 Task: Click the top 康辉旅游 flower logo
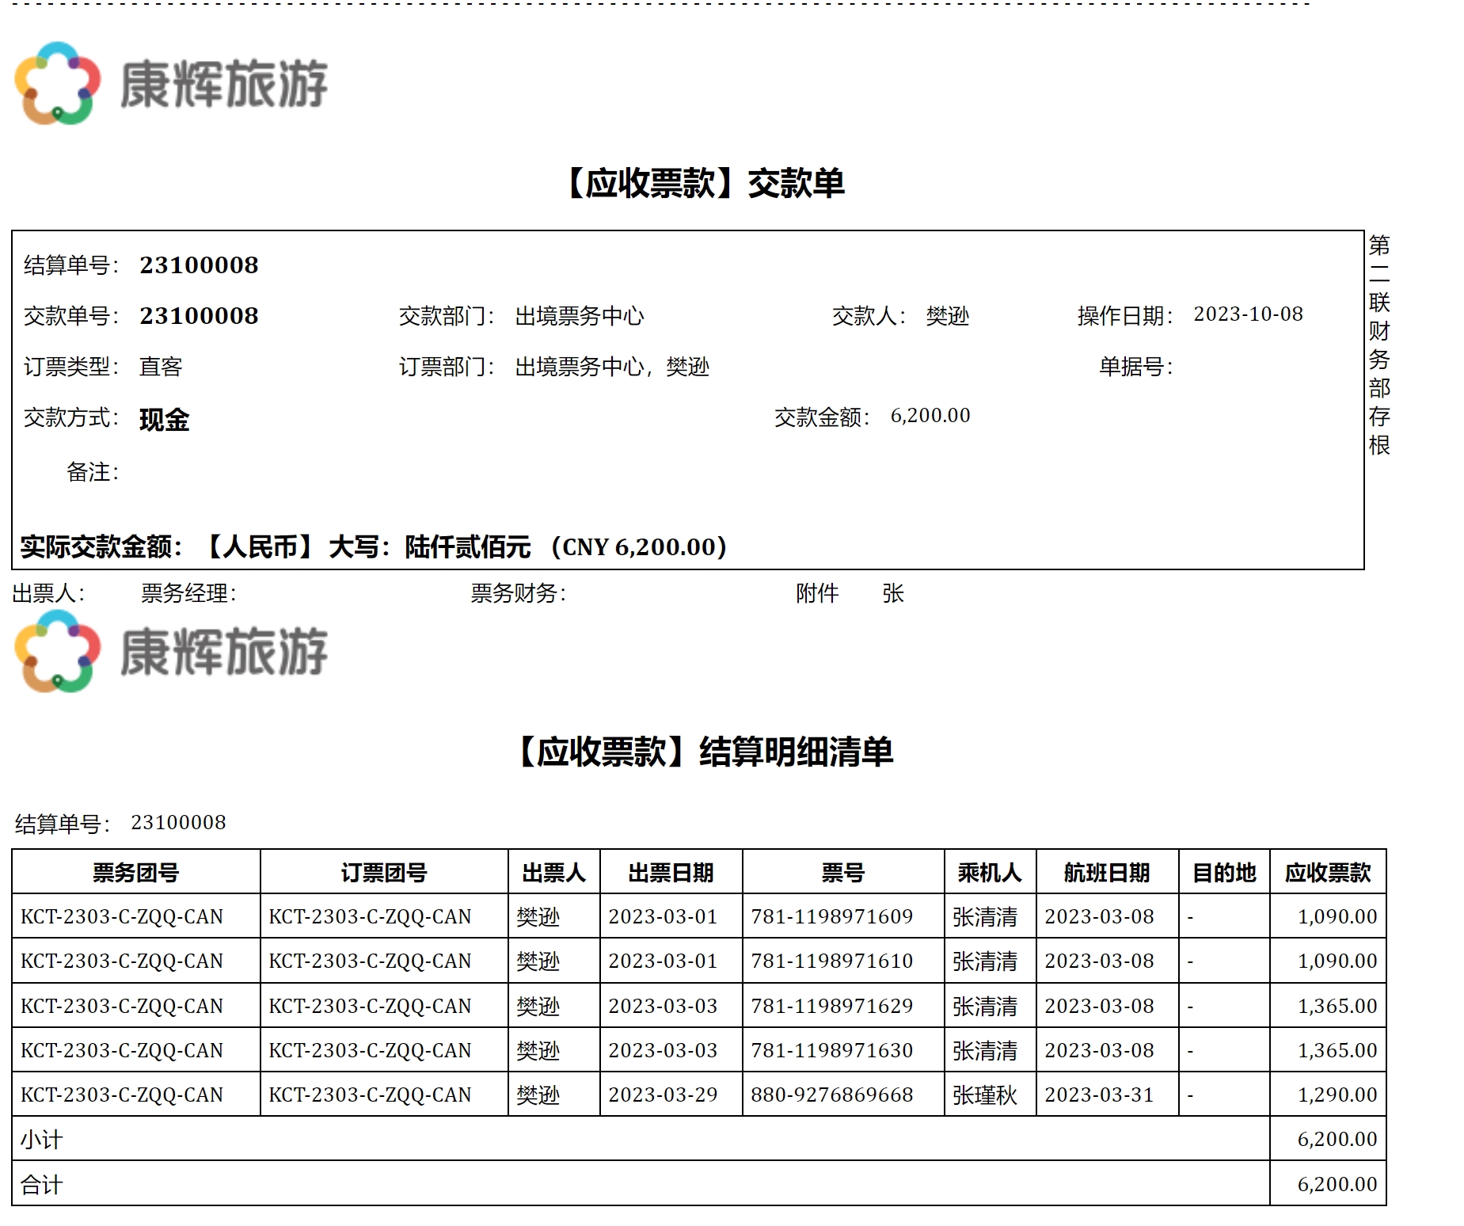coord(58,83)
